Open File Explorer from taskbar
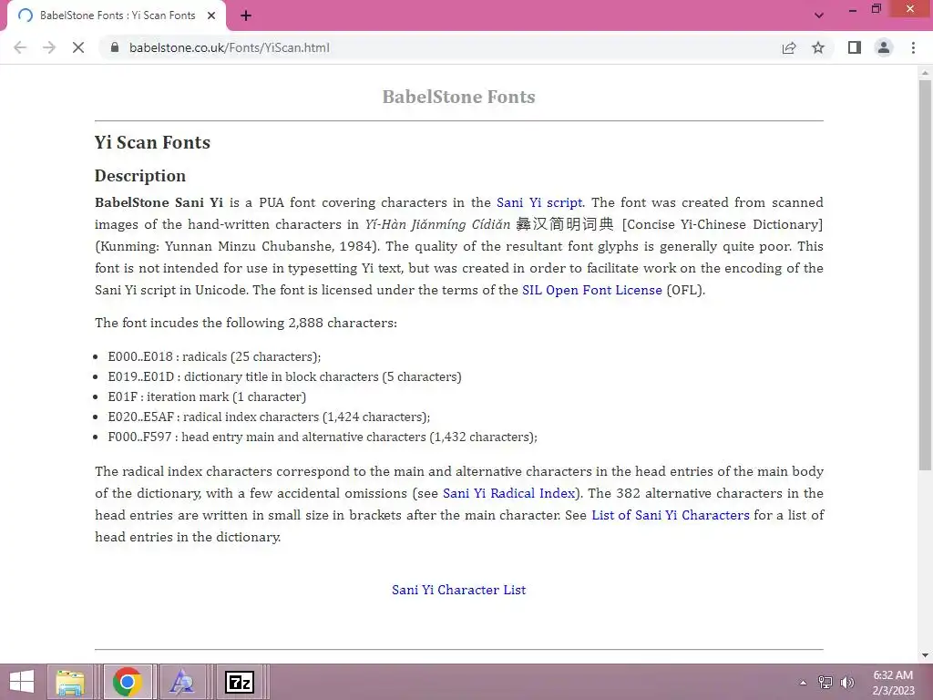This screenshot has width=933, height=700. [70, 682]
